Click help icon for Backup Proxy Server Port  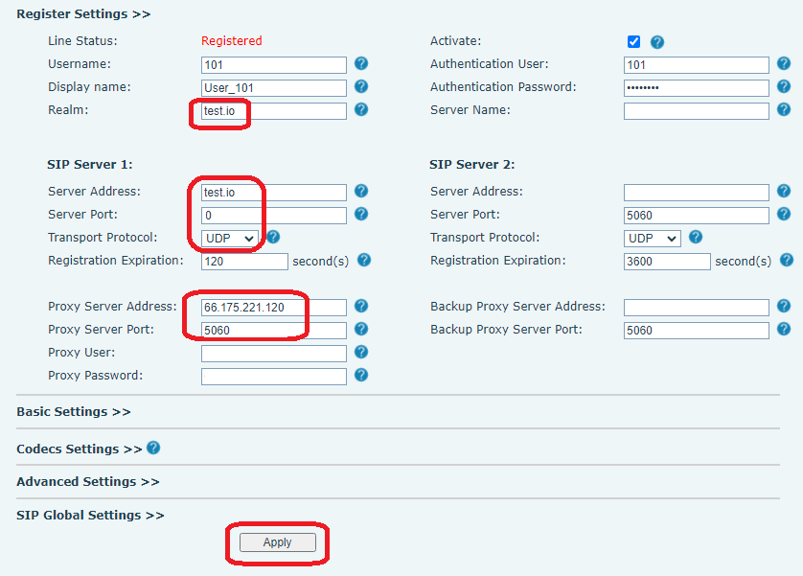coord(784,330)
